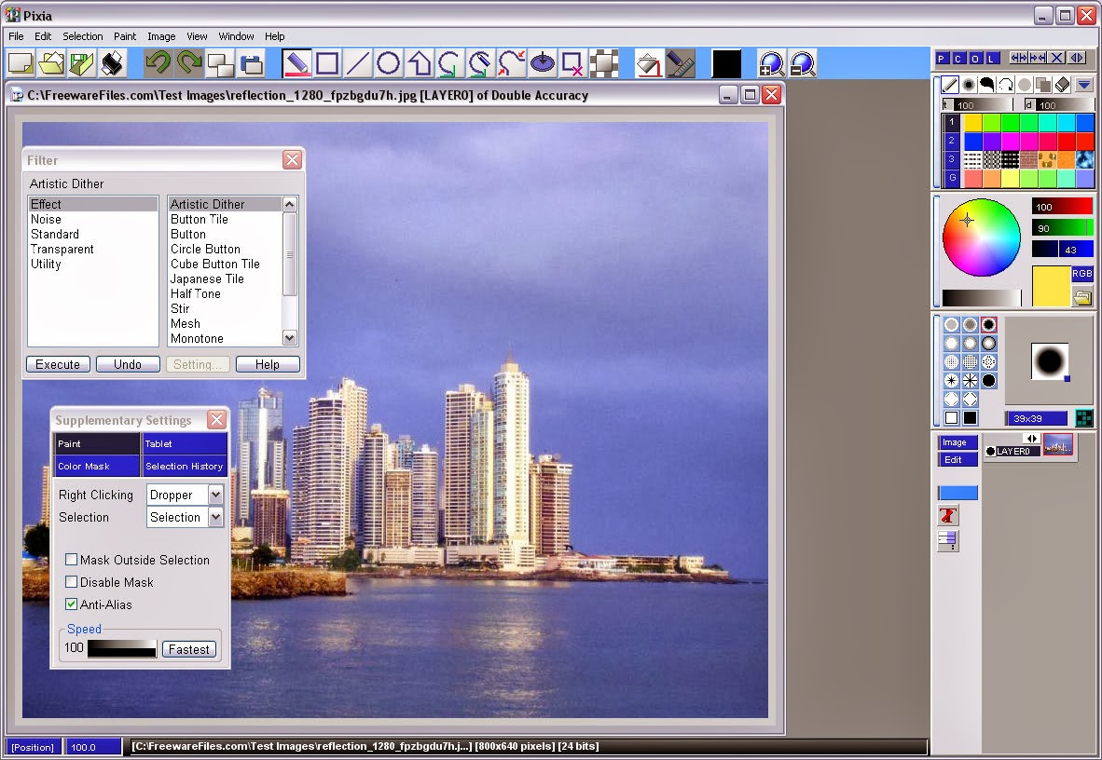Select the bezier curve with red arrows tool
This screenshot has width=1102, height=760.
[512, 64]
